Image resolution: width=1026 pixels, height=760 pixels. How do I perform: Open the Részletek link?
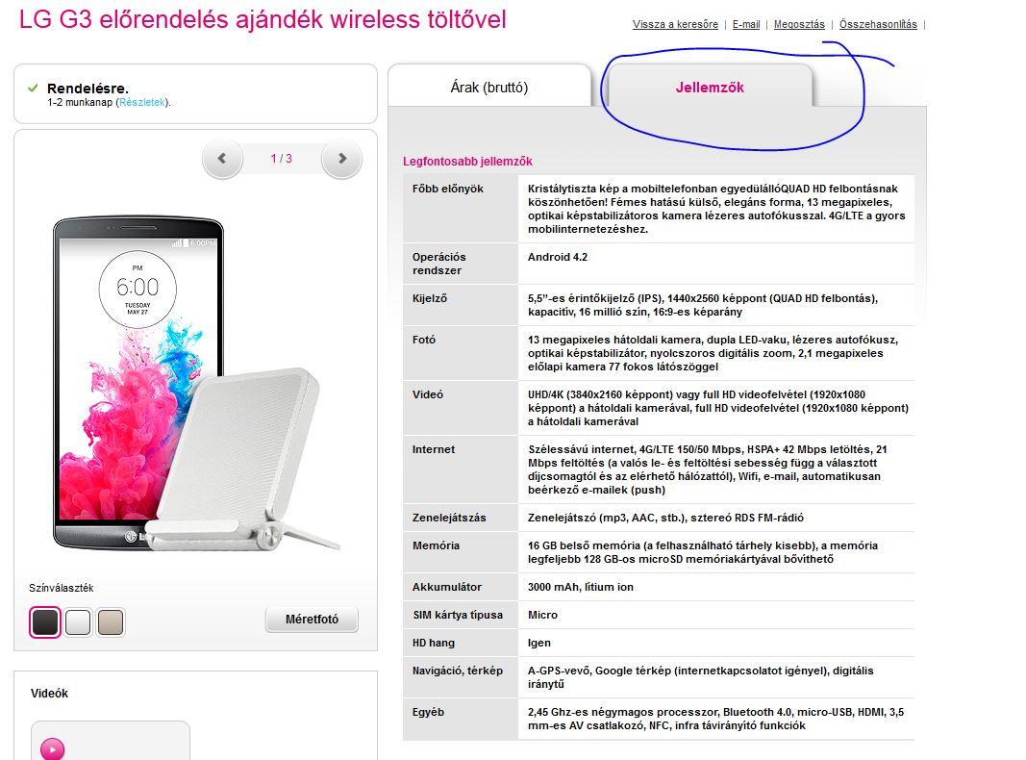(142, 102)
